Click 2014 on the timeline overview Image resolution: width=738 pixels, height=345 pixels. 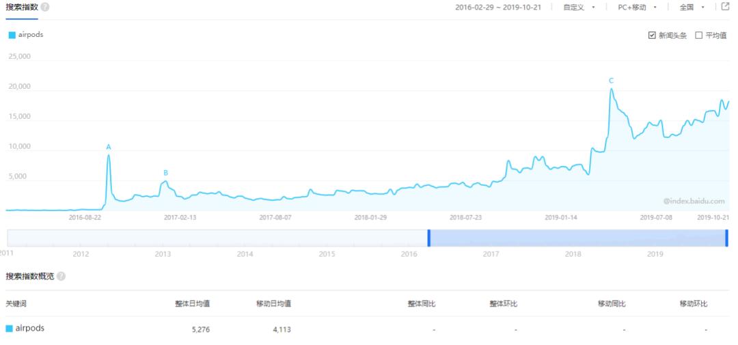click(x=245, y=254)
